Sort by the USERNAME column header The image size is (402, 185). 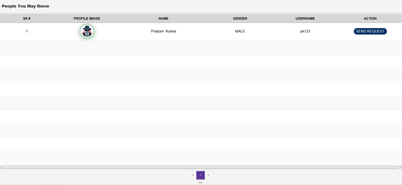pos(305,18)
